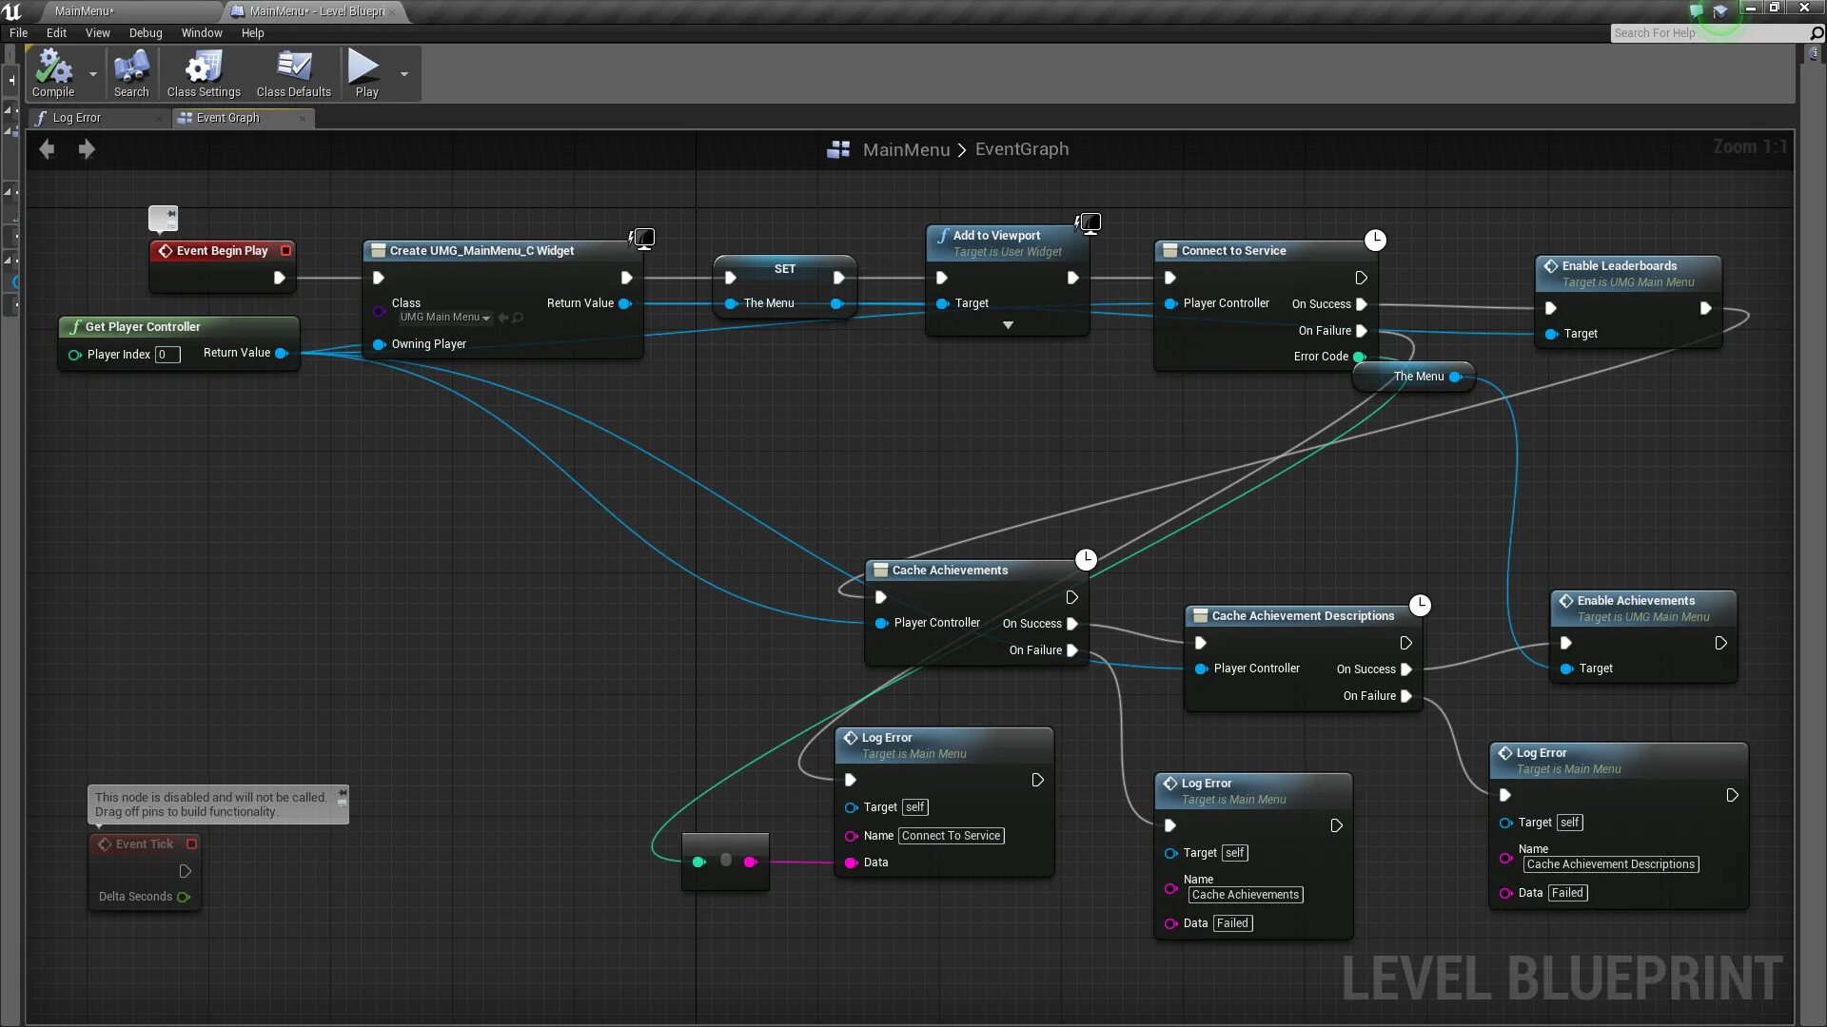Screen dimensions: 1827x1027
Task: Select MainMenu - Level Blueprint window tab
Action: pos(318,11)
